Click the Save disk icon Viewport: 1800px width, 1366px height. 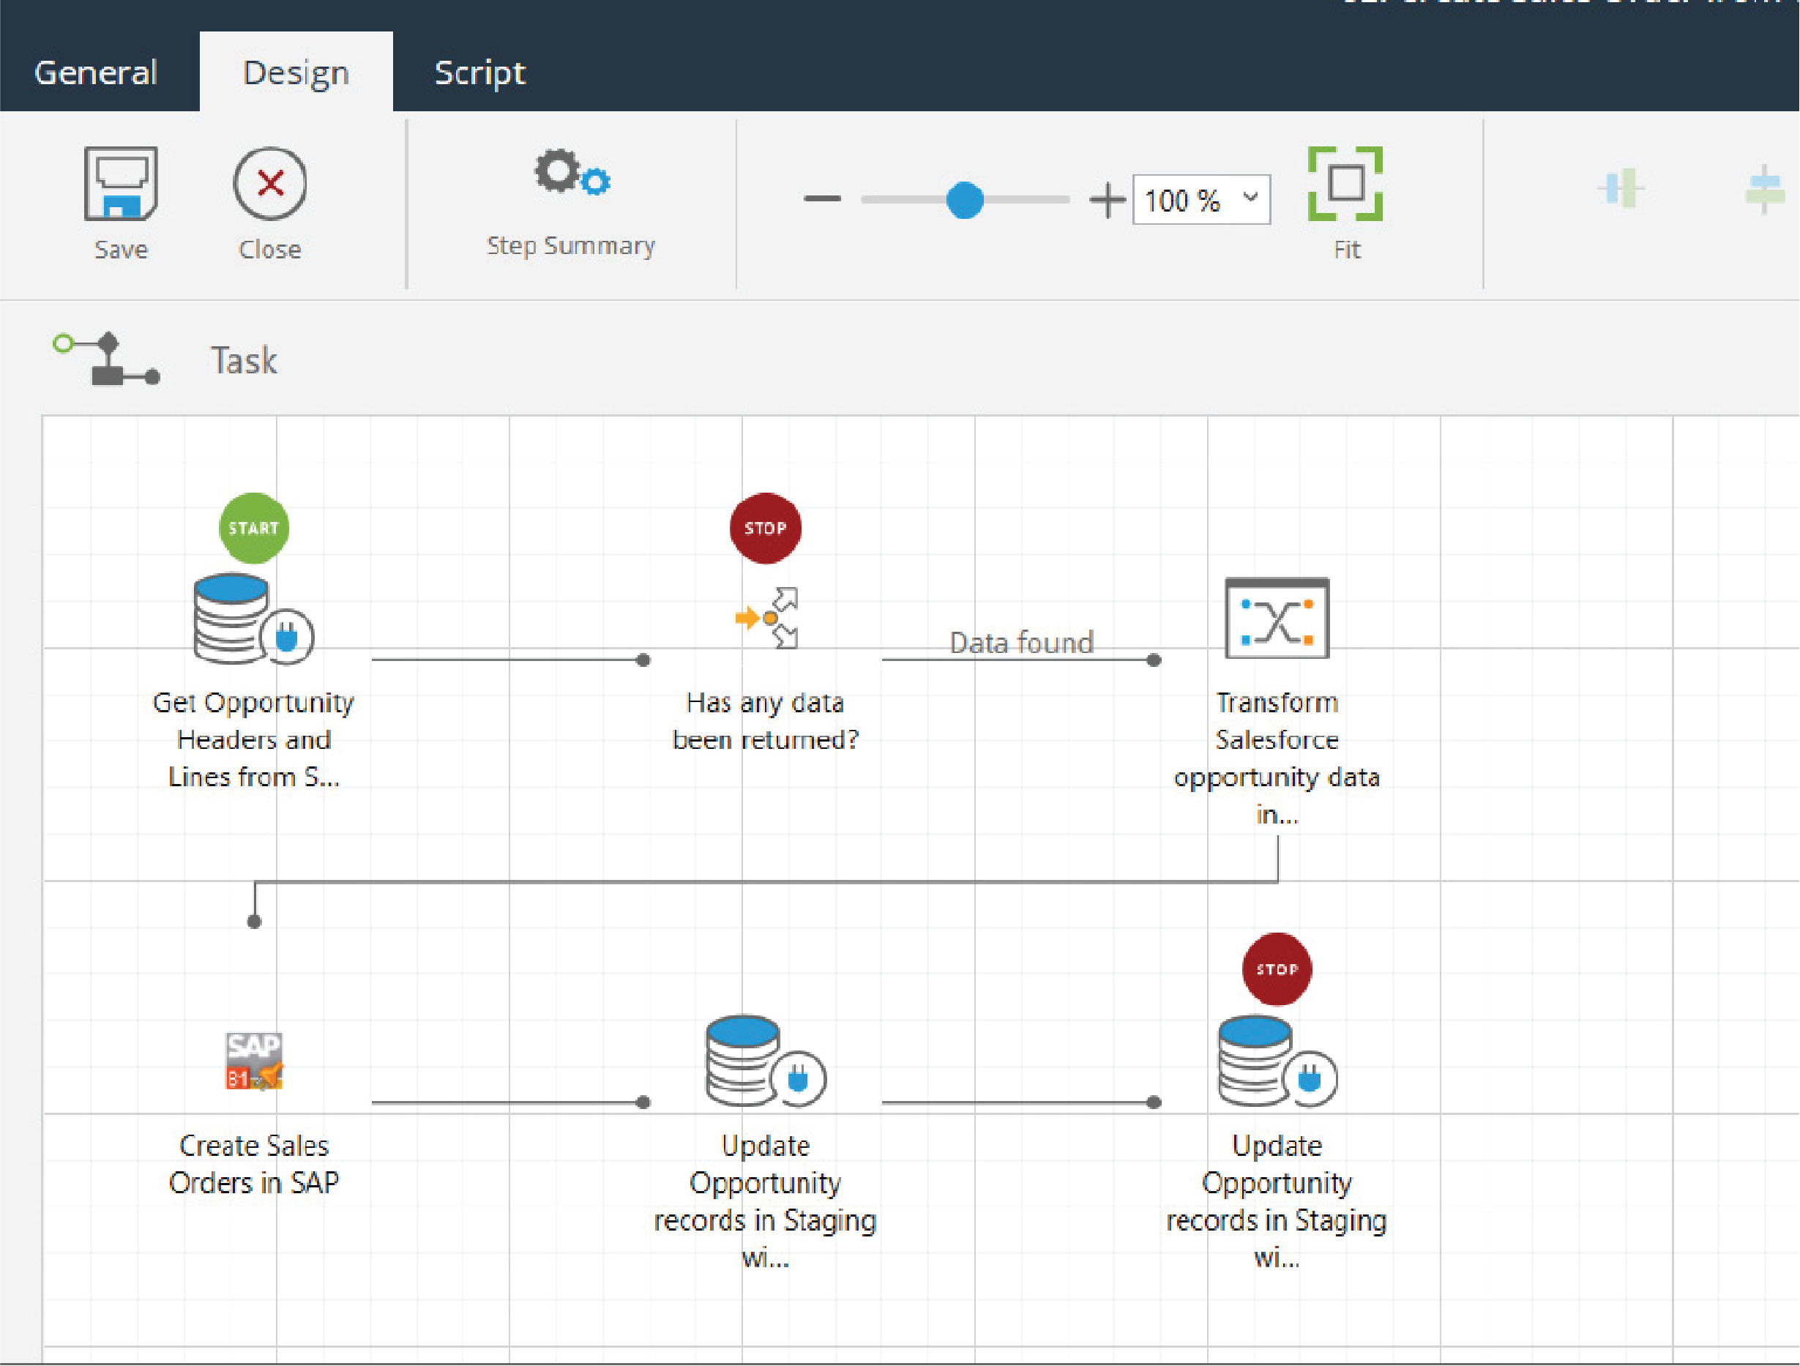coord(121,184)
